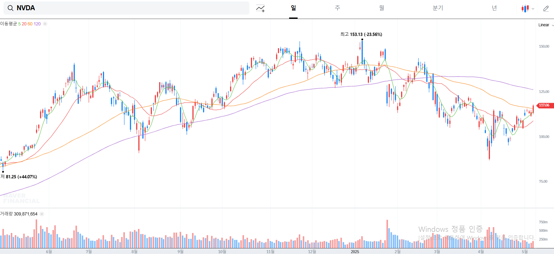Focus the NVDA ticker search field

coord(126,8)
